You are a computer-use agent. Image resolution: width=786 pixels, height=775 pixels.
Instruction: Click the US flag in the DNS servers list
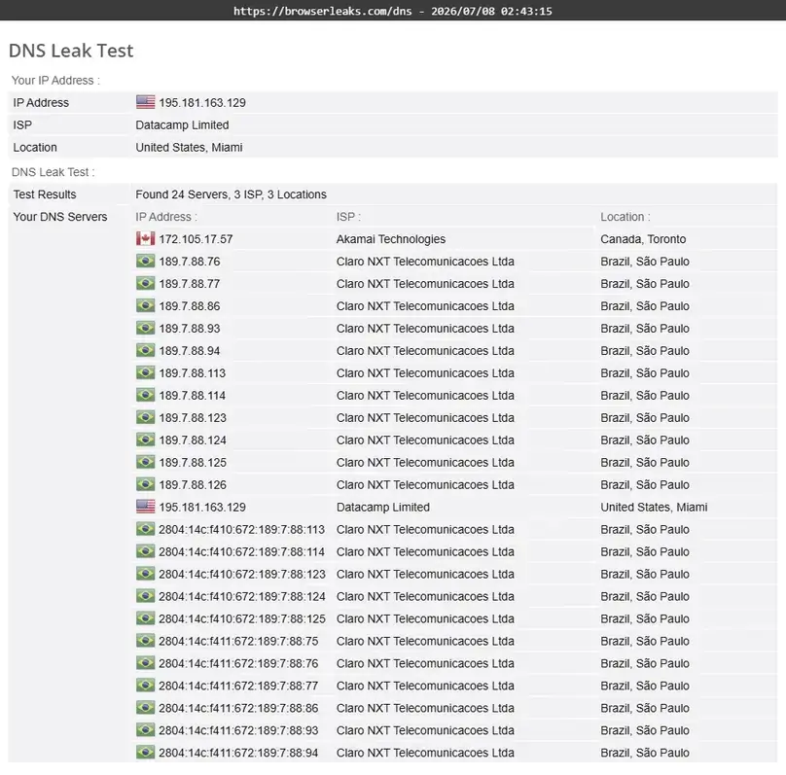(x=145, y=507)
